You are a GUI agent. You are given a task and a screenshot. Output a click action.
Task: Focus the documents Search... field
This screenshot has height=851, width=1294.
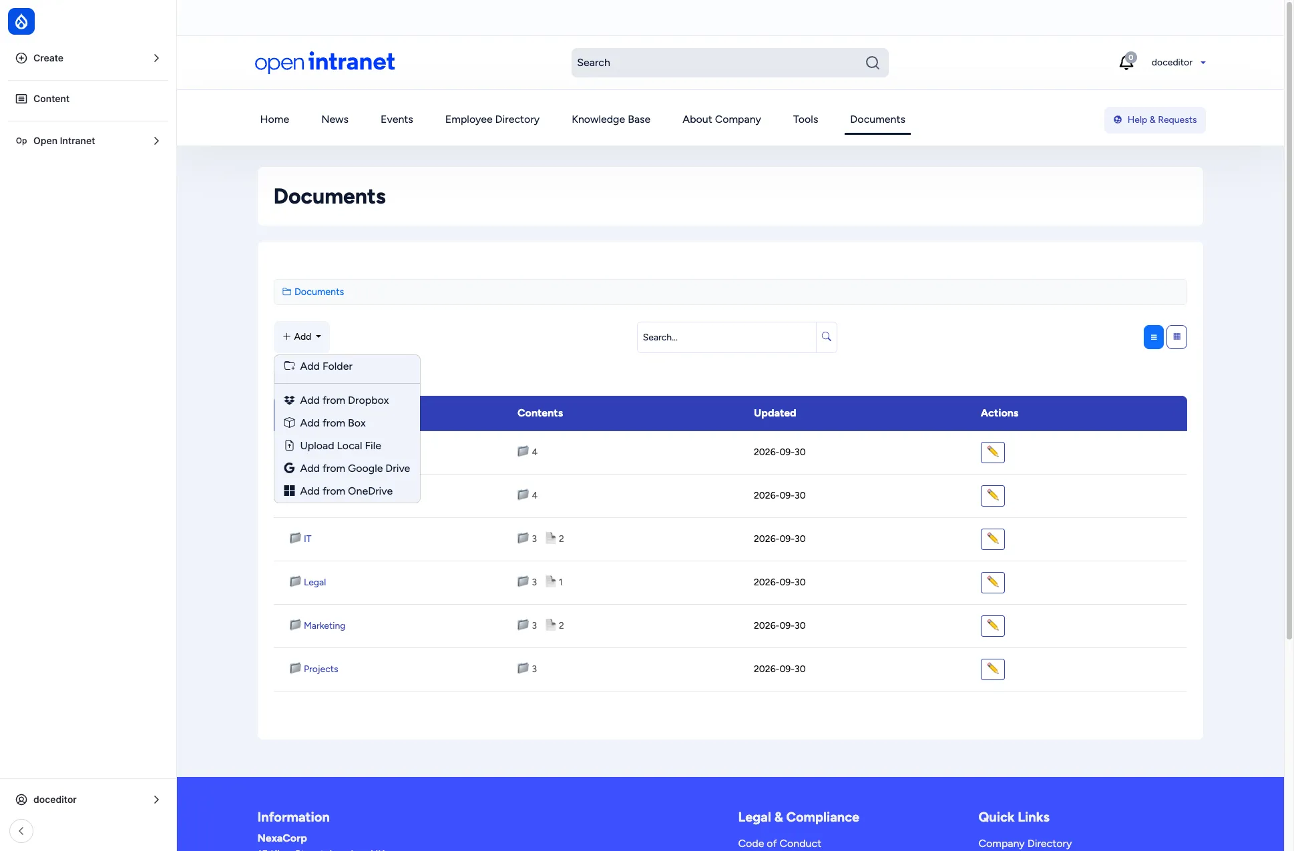(726, 337)
